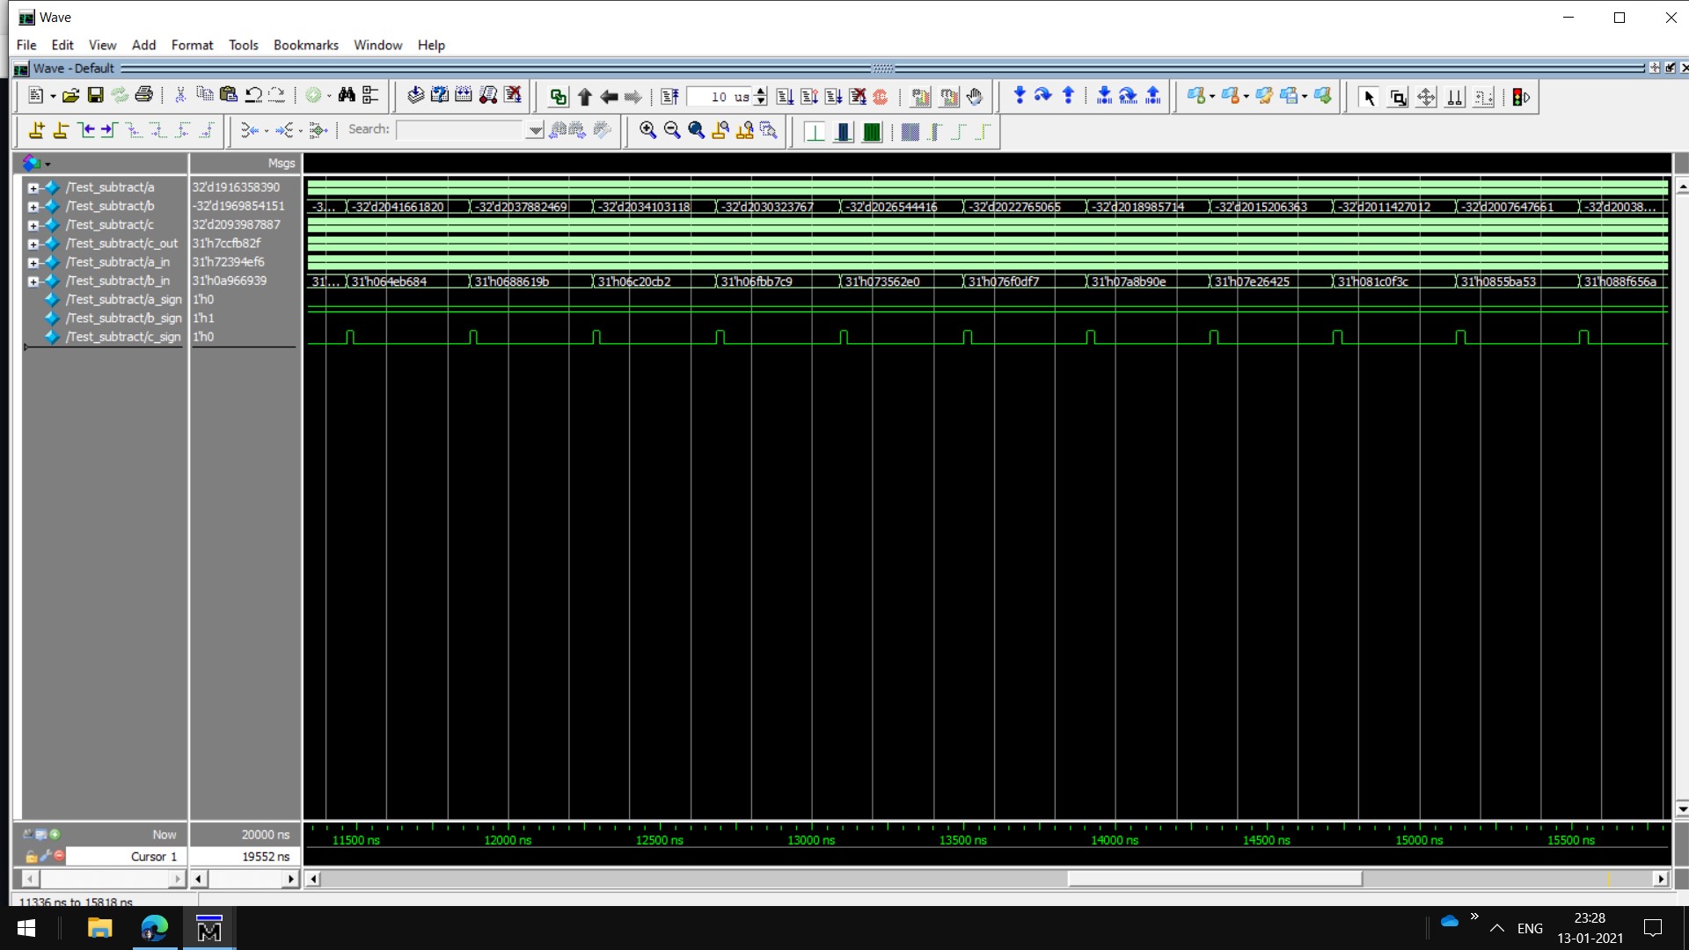Screen dimensions: 1689x950
Task: Open the Format menu
Action: (192, 45)
